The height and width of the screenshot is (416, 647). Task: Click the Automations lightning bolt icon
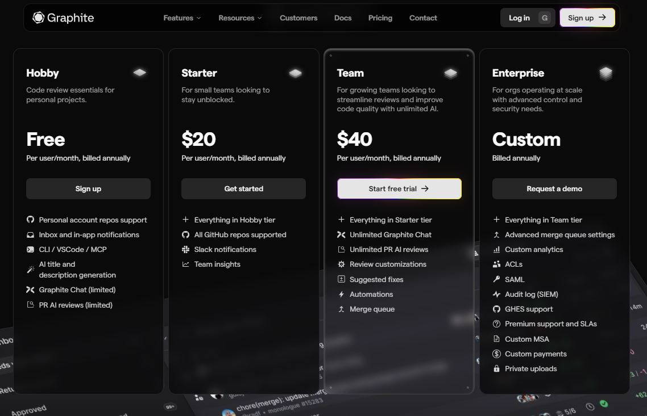[341, 294]
